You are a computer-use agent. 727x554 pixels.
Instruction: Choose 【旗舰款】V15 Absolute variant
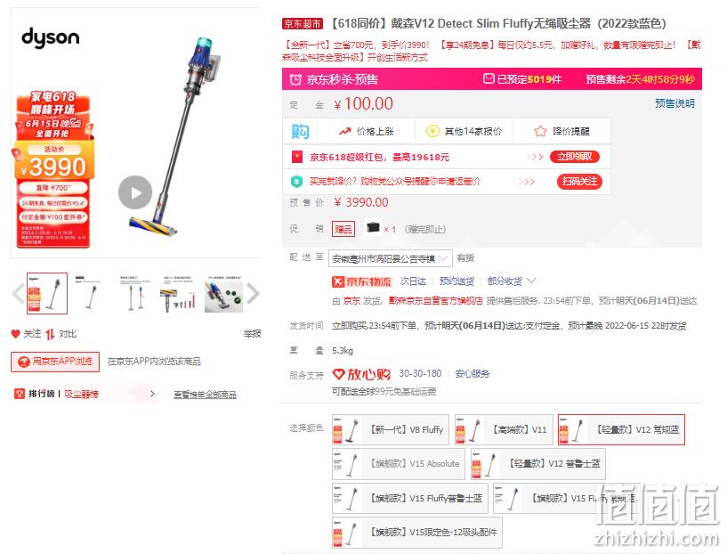coord(399,464)
